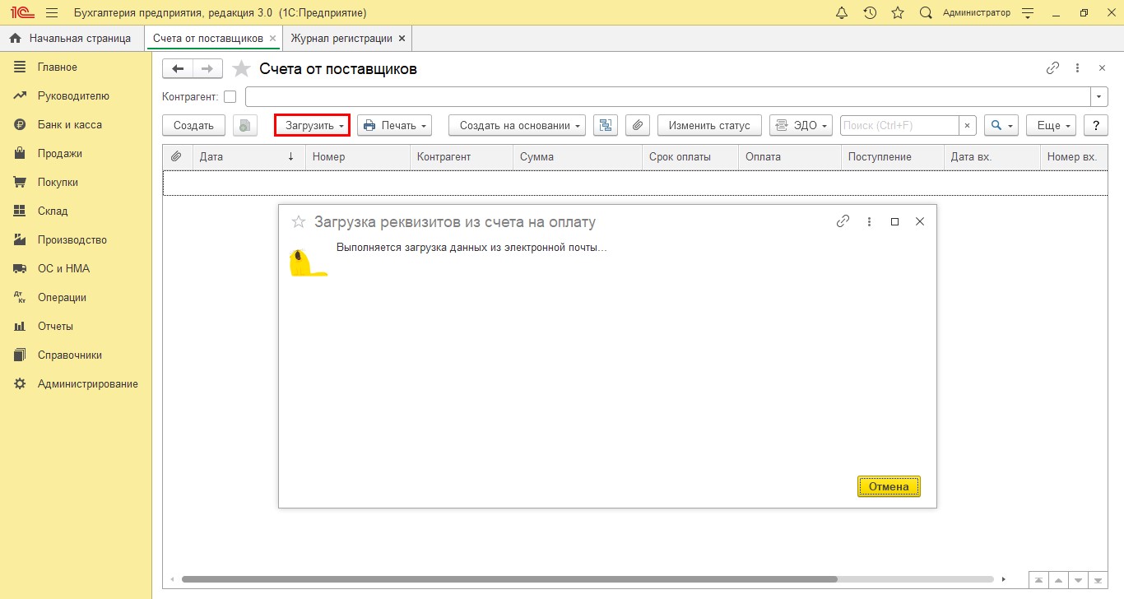Open the ЭДО dropdown menu
Image resolution: width=1124 pixels, height=599 pixels.
[x=801, y=125]
